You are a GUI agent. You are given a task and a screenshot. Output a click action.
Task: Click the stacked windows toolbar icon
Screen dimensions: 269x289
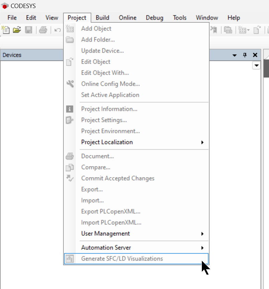(x=228, y=30)
